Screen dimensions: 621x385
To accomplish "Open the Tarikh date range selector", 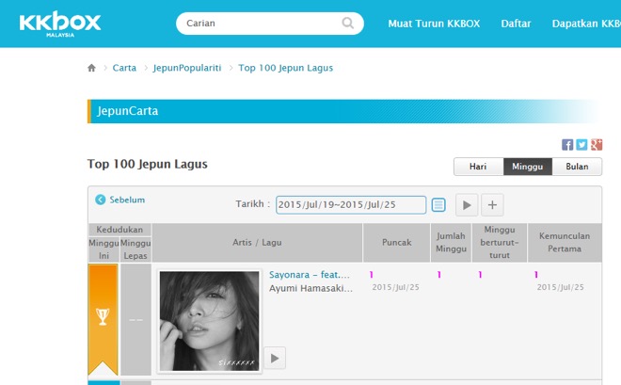I will (x=350, y=204).
